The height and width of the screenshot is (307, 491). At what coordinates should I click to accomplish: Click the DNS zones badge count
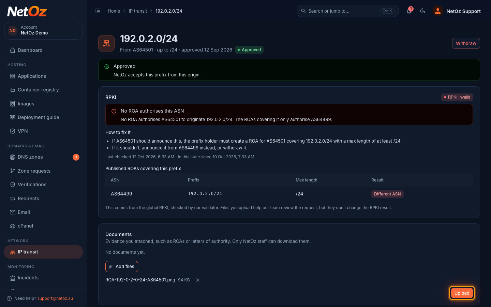click(x=76, y=157)
